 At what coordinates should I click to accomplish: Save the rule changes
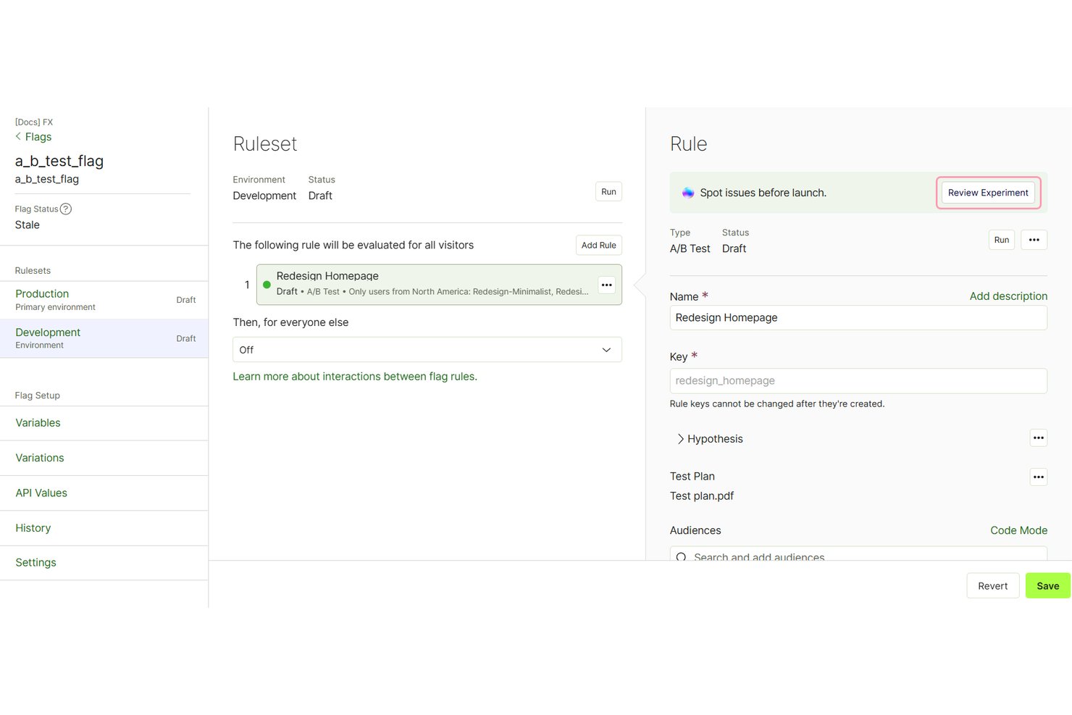[1047, 586]
